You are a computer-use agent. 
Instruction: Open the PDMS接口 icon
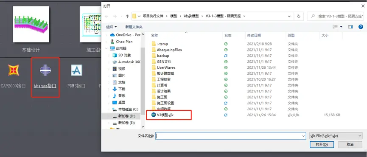pyautogui.click(x=76, y=70)
